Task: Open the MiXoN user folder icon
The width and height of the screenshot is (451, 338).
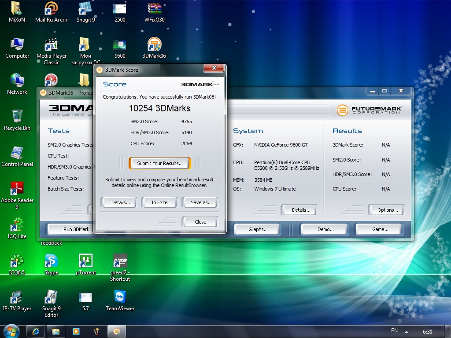Action: point(17,12)
